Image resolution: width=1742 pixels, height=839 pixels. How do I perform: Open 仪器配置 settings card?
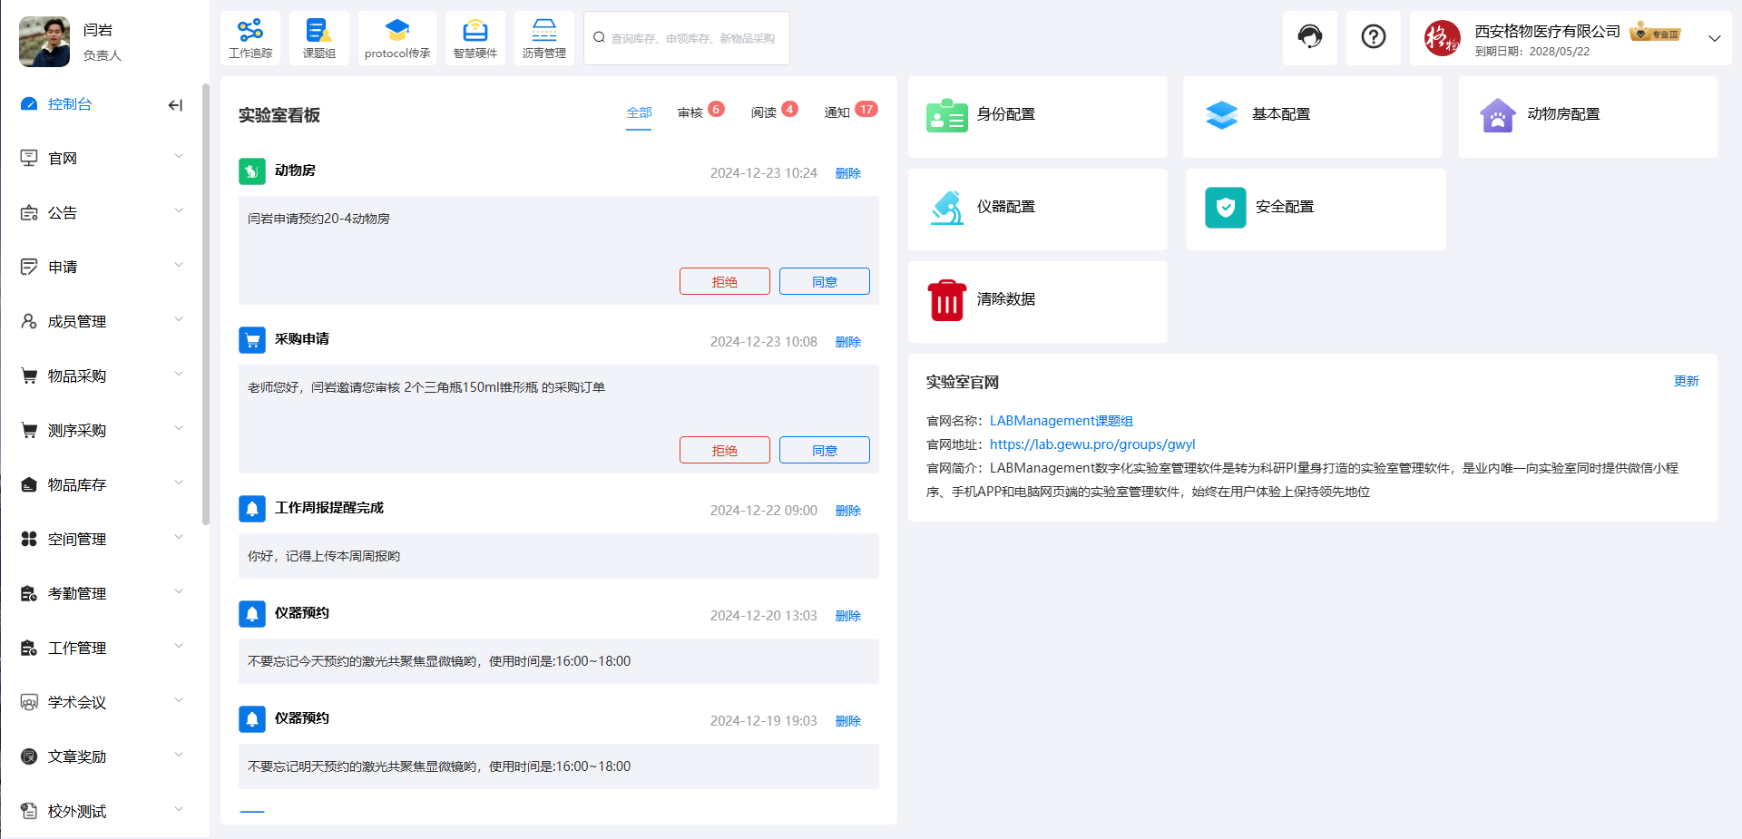1037,209
